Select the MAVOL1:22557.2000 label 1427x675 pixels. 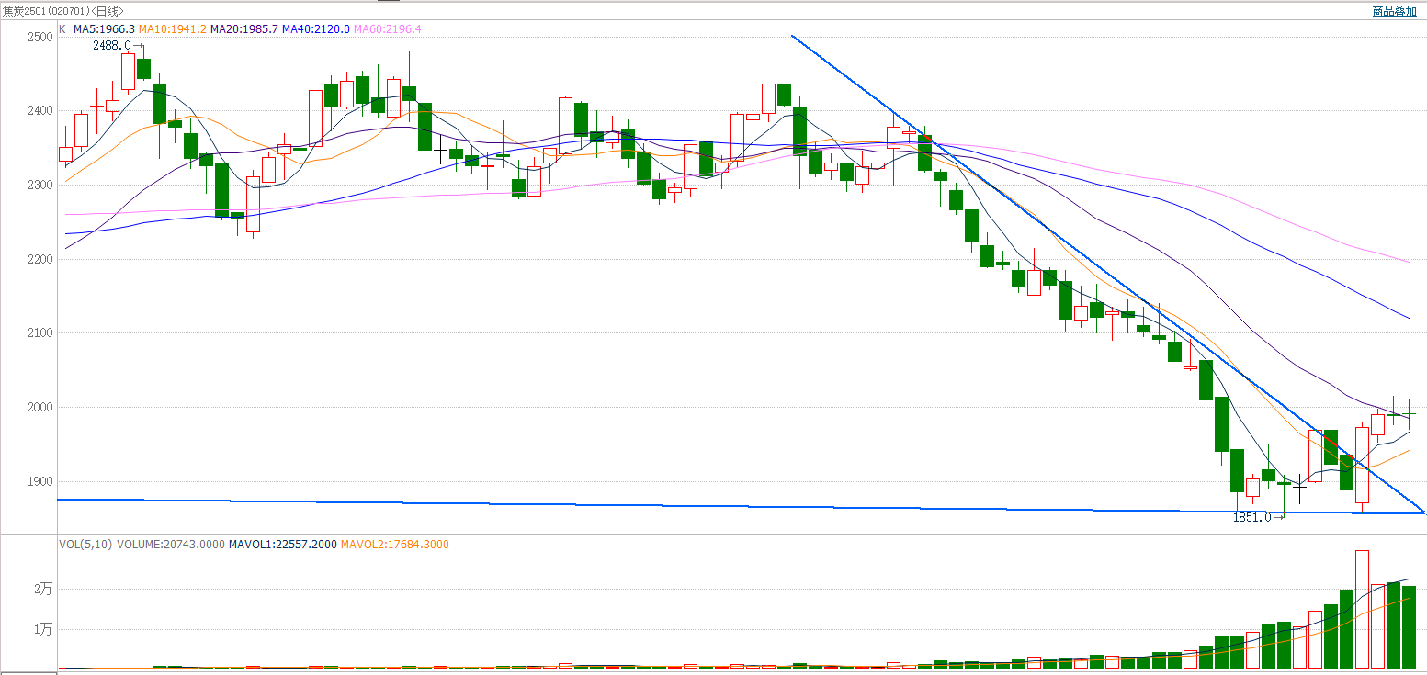coord(282,545)
